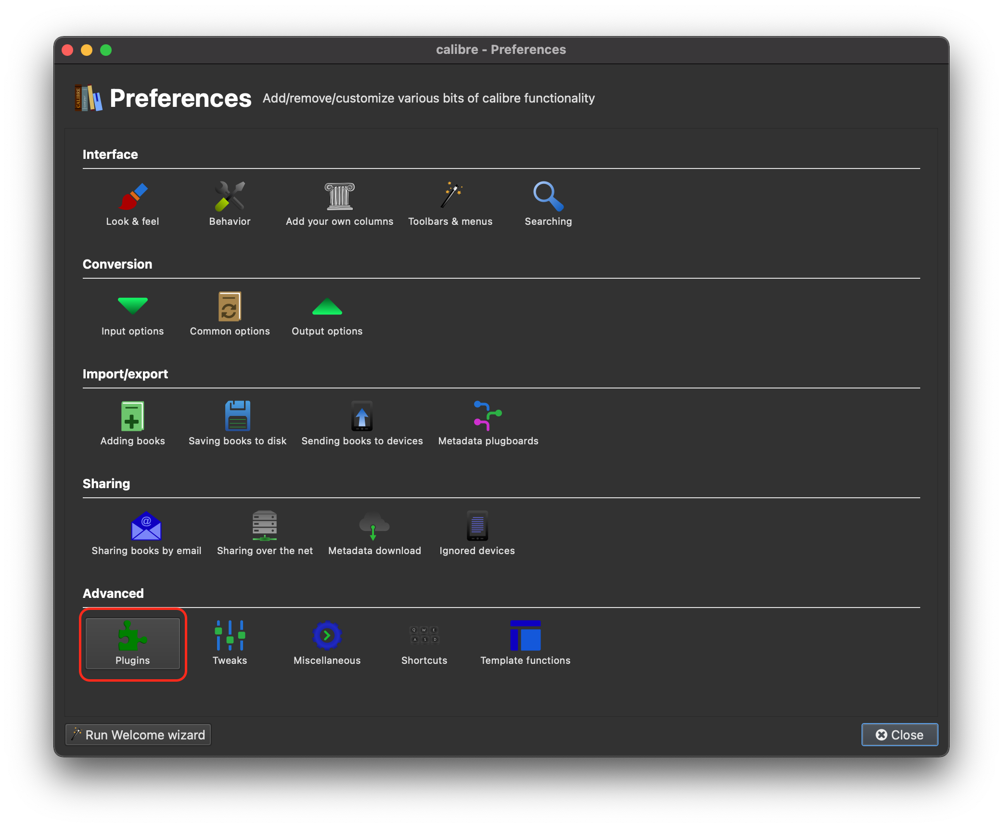Screen dimensions: 1003x828
Task: Launch the Run Welcome wizard
Action: (138, 735)
